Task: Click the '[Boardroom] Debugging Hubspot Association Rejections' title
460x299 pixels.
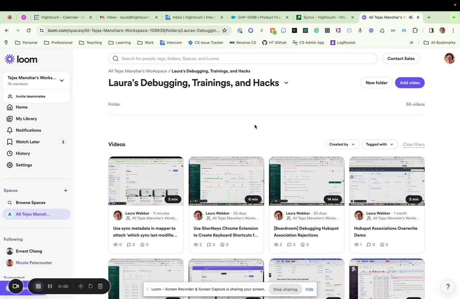Action: point(306,232)
